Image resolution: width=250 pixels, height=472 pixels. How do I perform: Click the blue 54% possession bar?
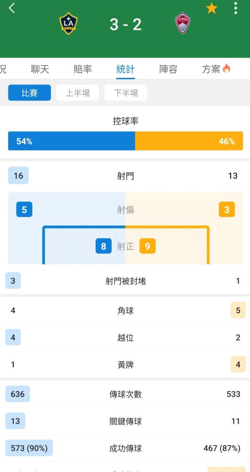tap(72, 141)
